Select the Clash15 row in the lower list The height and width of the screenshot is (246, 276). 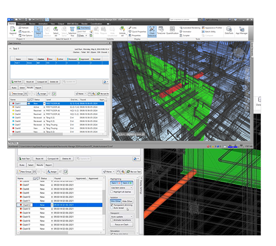pyautogui.click(x=59, y=217)
